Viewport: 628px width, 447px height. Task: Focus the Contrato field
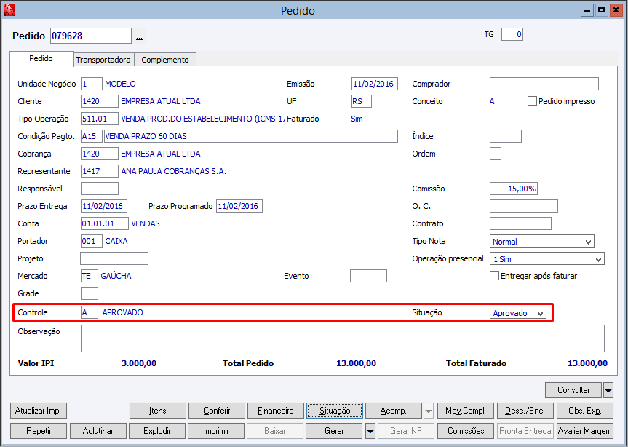coord(520,223)
